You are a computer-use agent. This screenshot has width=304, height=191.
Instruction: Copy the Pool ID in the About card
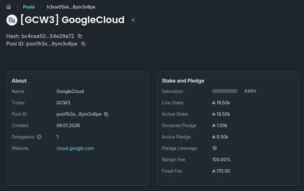coord(106,114)
